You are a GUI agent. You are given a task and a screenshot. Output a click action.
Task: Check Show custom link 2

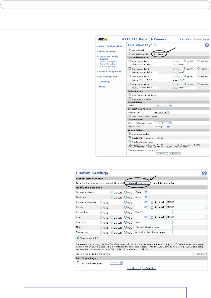[130, 68]
